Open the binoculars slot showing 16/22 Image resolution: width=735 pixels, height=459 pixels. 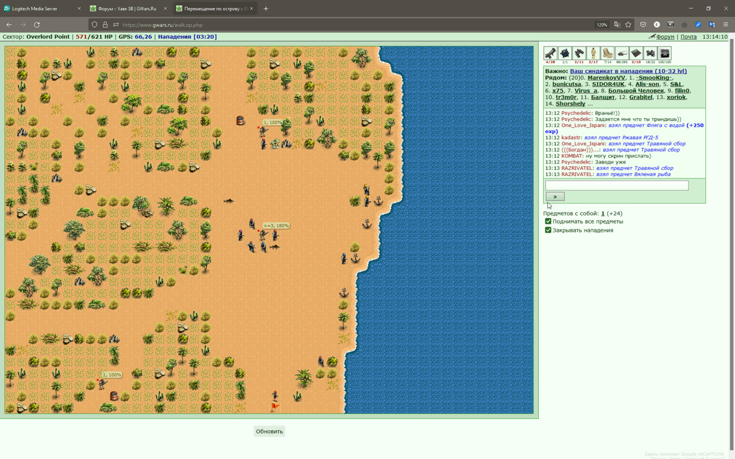point(650,53)
